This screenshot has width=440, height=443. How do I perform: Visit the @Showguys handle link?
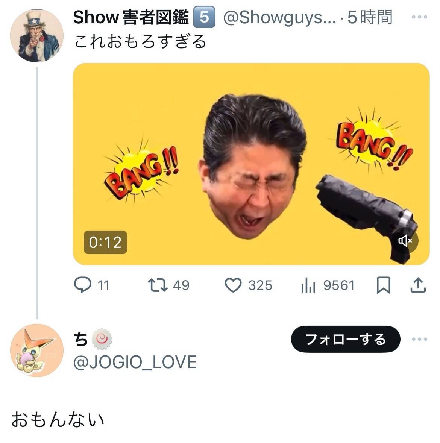[x=280, y=18]
